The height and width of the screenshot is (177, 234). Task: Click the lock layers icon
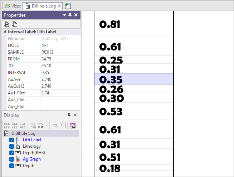33,126
